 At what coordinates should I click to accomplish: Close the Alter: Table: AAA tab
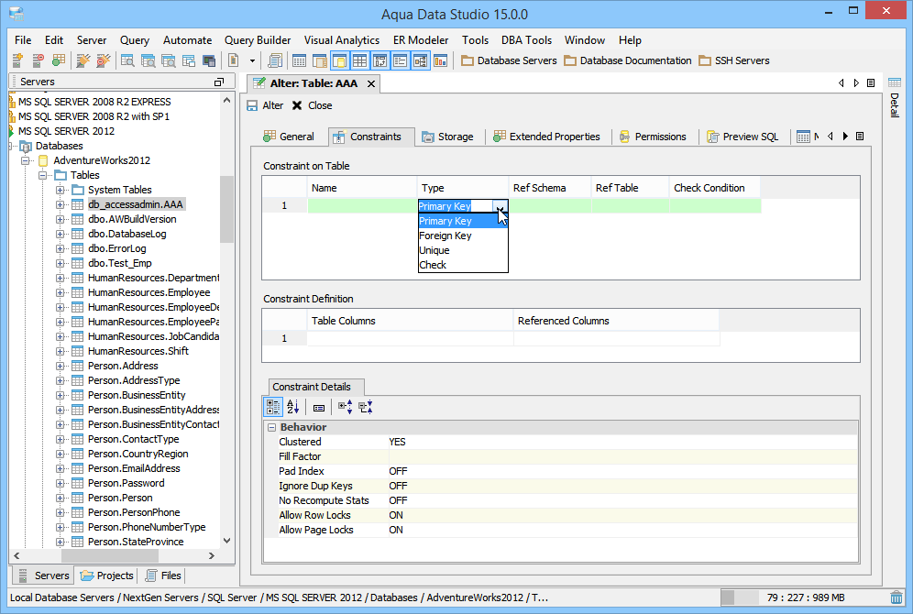click(x=371, y=83)
